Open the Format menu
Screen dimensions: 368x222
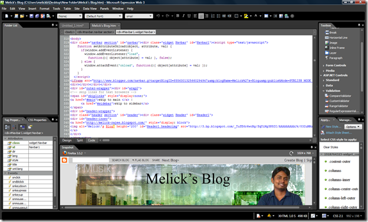44,8
